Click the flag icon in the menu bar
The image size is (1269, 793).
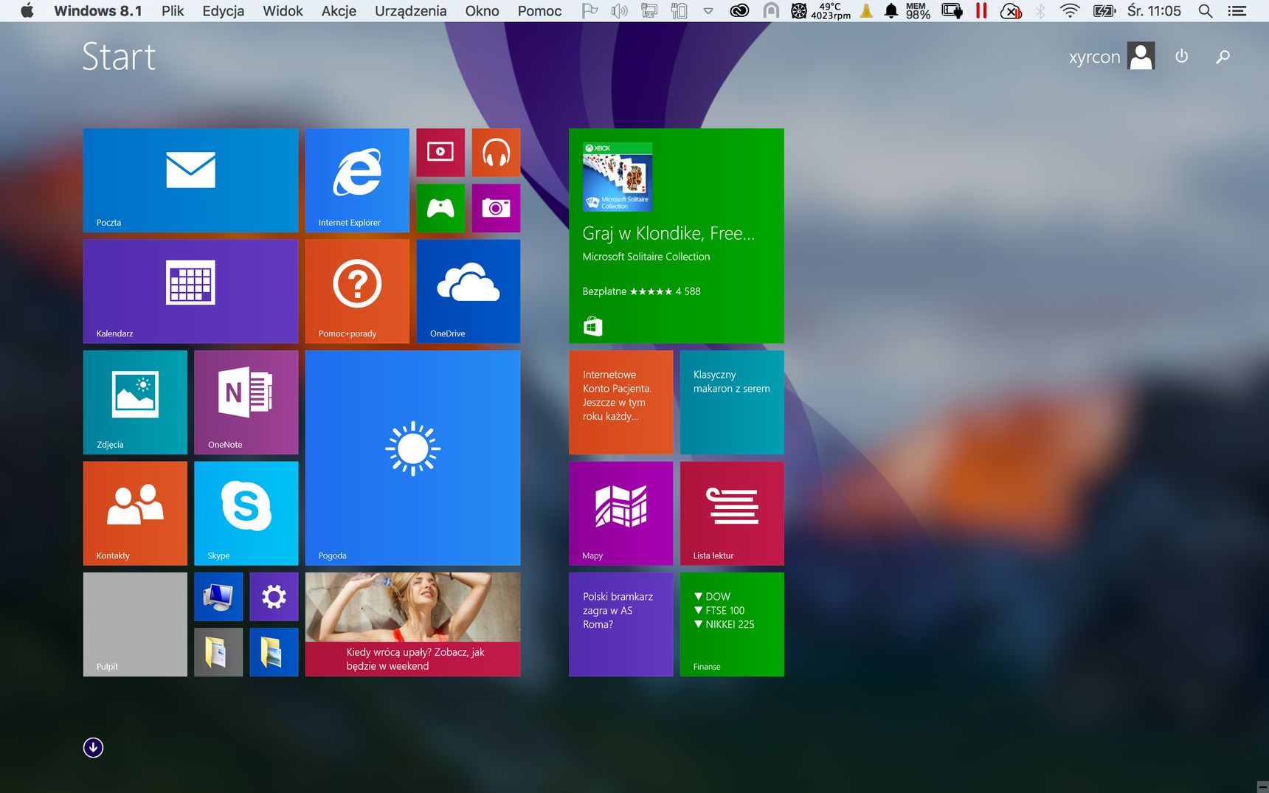[x=589, y=11]
